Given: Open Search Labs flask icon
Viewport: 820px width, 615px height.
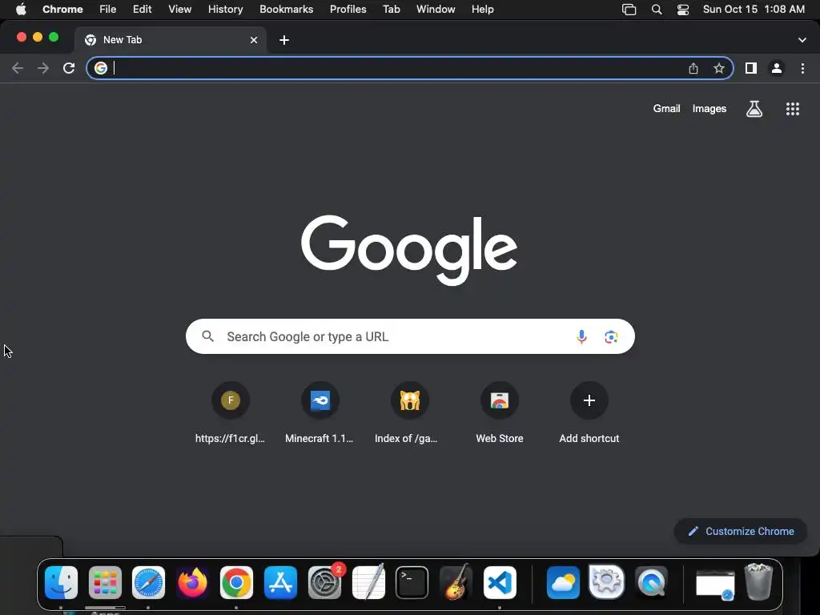Looking at the screenshot, I should (x=754, y=109).
